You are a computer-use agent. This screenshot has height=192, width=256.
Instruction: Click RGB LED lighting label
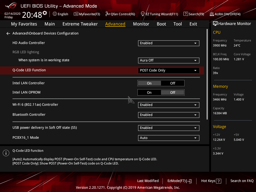coord(26,52)
